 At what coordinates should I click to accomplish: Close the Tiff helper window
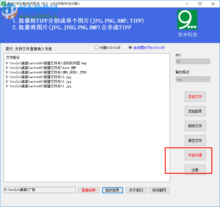213,4
